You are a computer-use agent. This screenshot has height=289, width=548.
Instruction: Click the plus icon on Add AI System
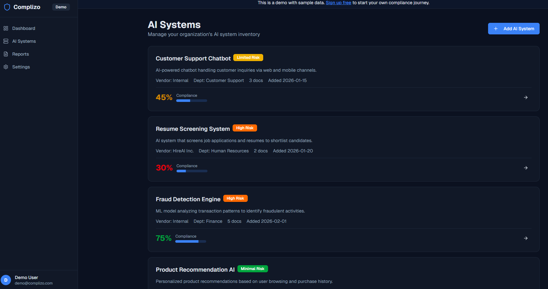pos(496,29)
